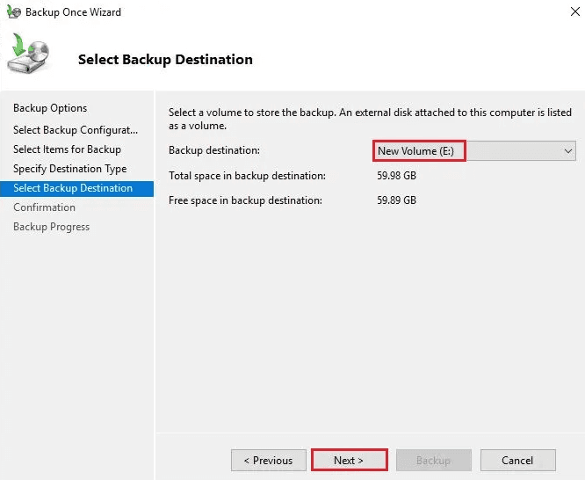
Task: Click the 59.89 GB free space value
Action: tap(396, 200)
